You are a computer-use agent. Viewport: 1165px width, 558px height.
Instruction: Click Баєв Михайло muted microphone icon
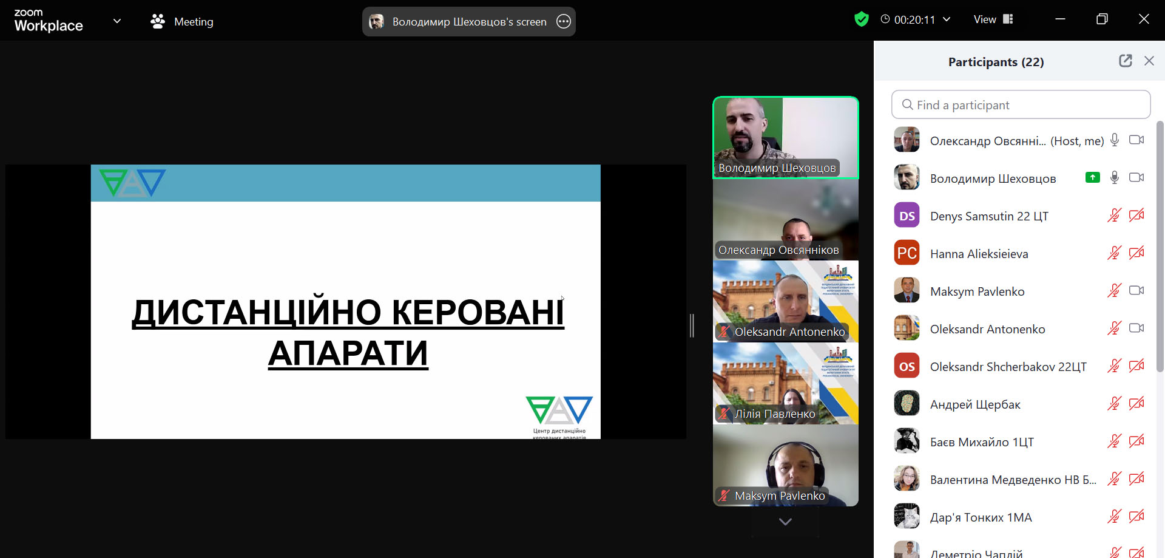[x=1114, y=441]
